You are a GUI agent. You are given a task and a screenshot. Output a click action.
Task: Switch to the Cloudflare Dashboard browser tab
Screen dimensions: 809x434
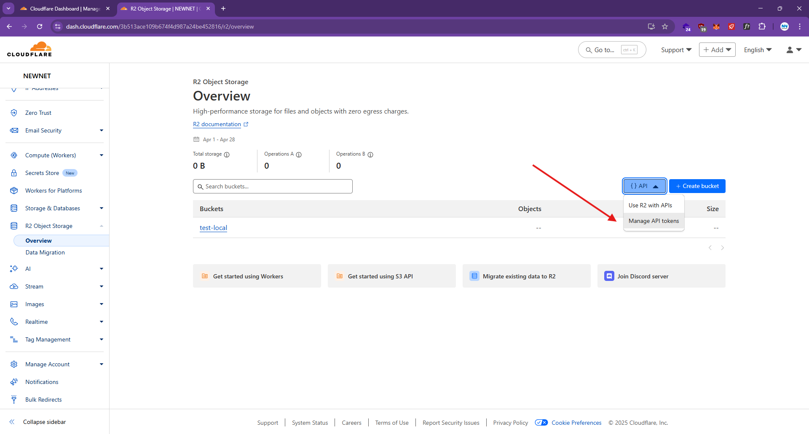pyautogui.click(x=65, y=8)
